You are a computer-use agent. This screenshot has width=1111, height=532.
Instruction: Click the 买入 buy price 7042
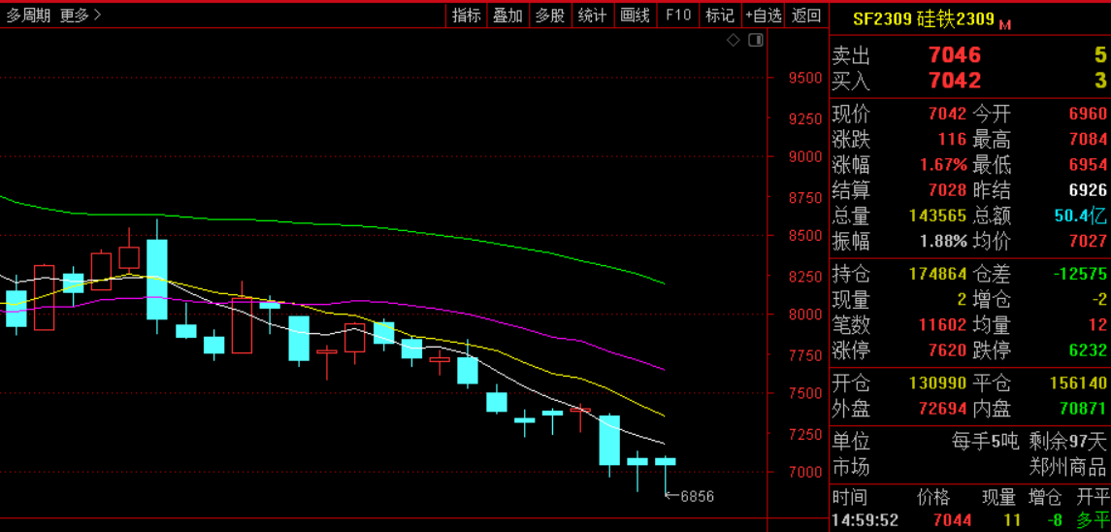954,81
